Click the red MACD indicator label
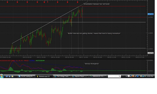 14,60
